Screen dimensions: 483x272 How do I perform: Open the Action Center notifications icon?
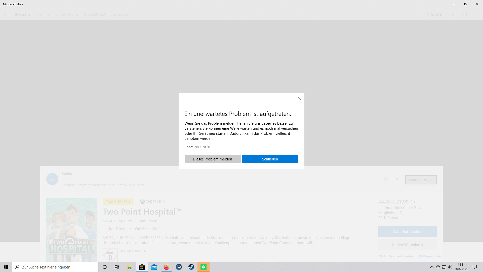[475, 267]
